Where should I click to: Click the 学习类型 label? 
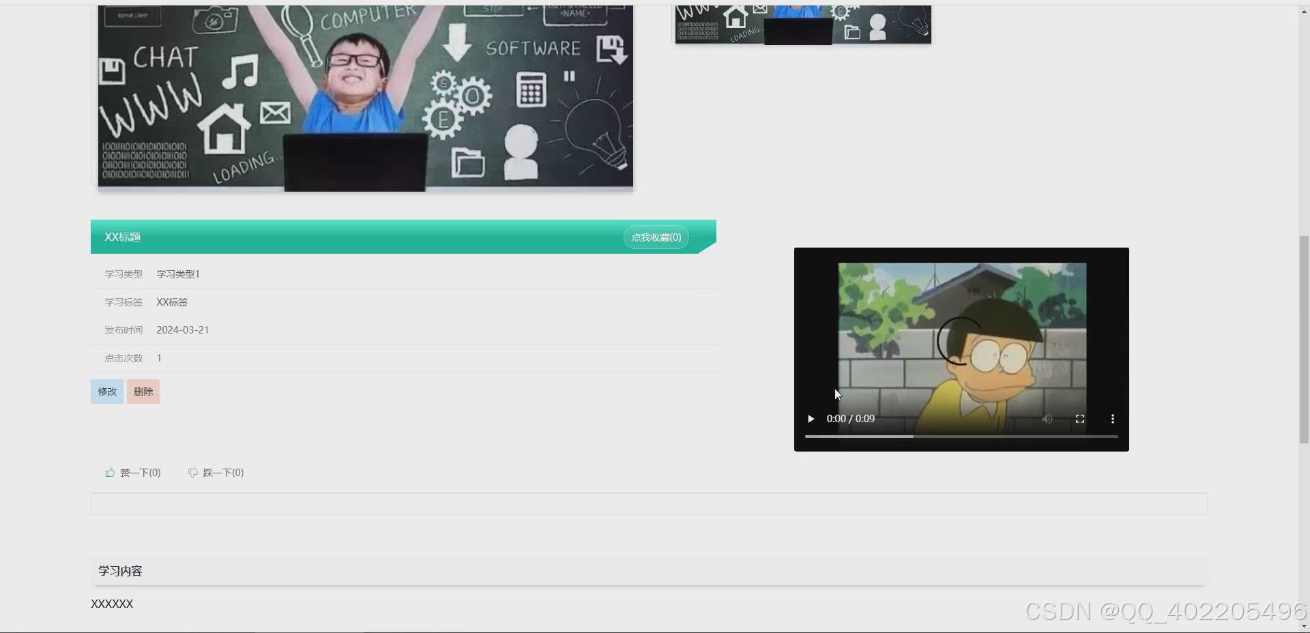tap(123, 274)
